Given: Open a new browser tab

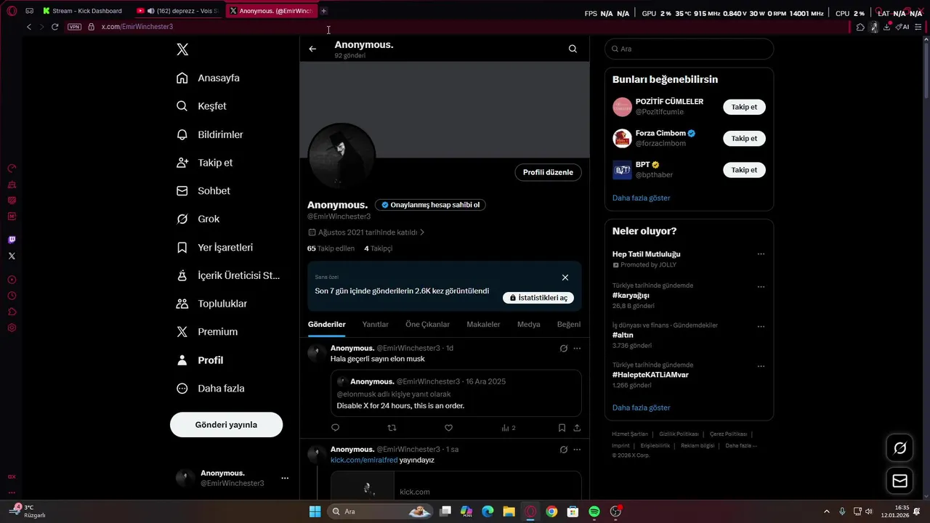Looking at the screenshot, I should click(x=323, y=11).
